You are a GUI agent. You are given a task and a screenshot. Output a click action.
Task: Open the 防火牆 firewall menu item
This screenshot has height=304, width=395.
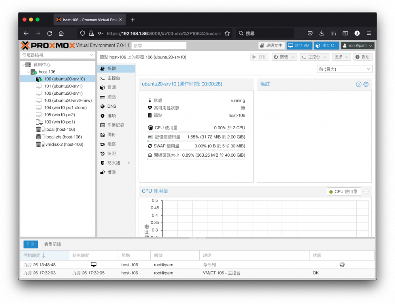coord(116,163)
